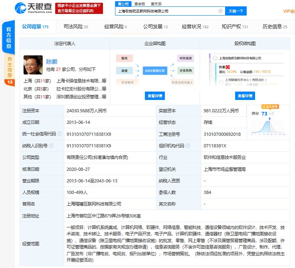Screen dimensions: 295x268
Task: Select former name 上海喔噻互联网科技有限公司
Action: (x=94, y=204)
